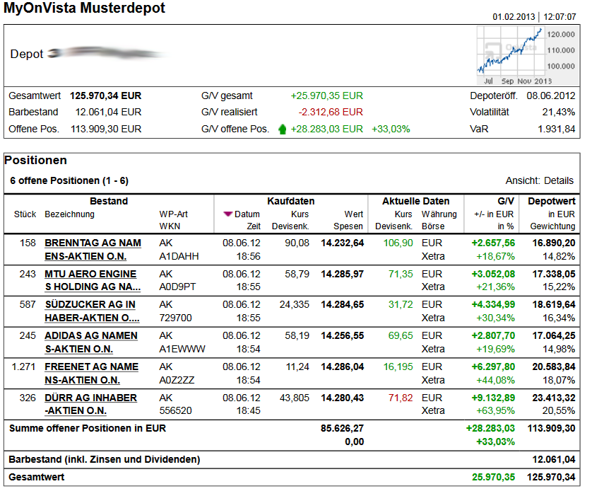
Task: Click Dürr gain value +9.132,89
Action: 493,398
